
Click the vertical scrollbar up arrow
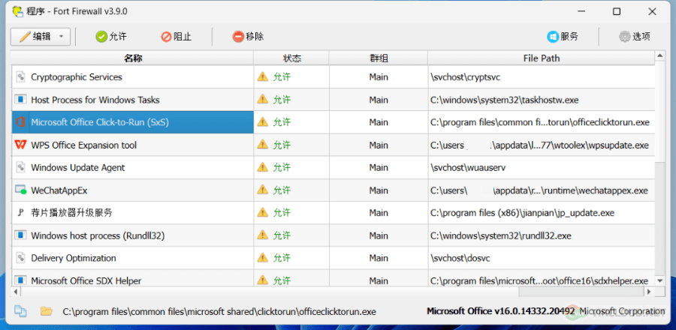click(x=659, y=55)
